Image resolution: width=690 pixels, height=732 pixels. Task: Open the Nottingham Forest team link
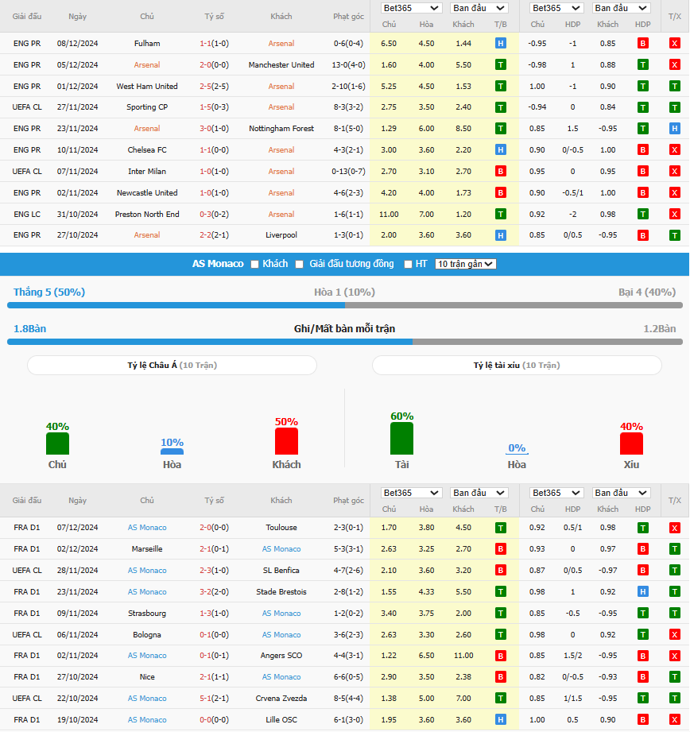(281, 129)
